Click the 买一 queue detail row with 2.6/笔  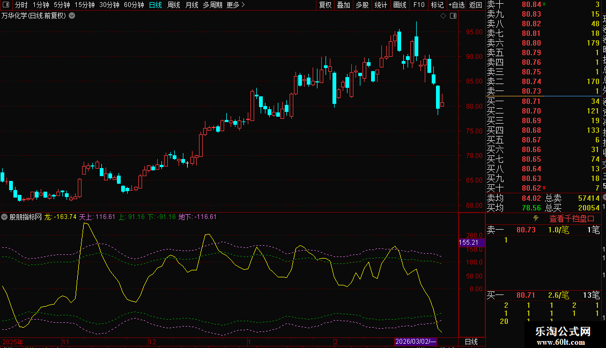(543, 295)
